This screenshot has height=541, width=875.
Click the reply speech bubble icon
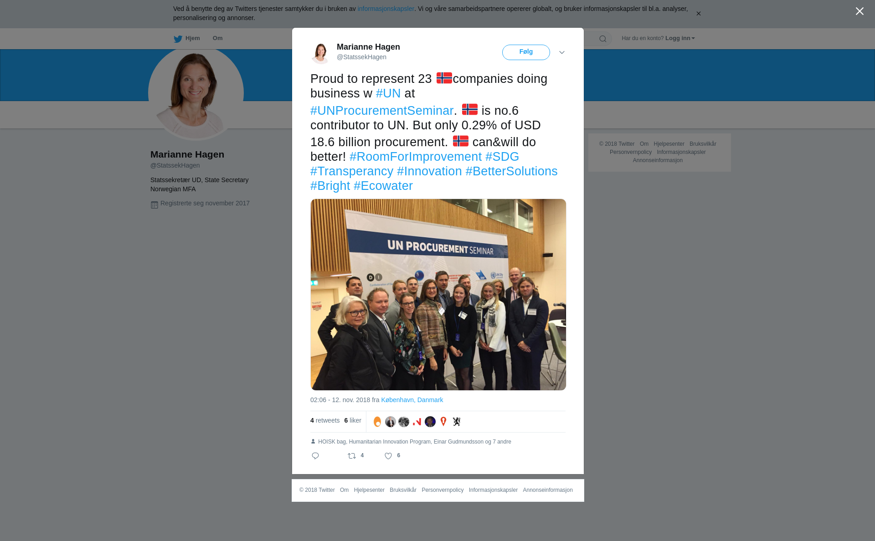tap(315, 456)
